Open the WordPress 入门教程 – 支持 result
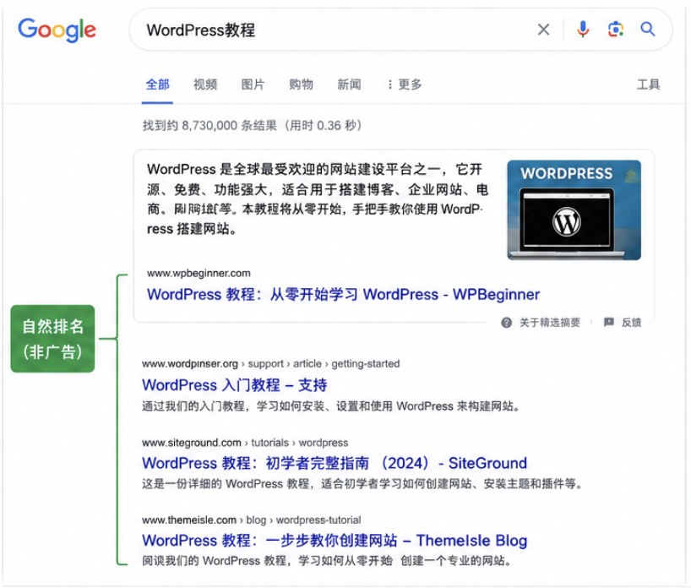The width and height of the screenshot is (691, 588). (235, 385)
